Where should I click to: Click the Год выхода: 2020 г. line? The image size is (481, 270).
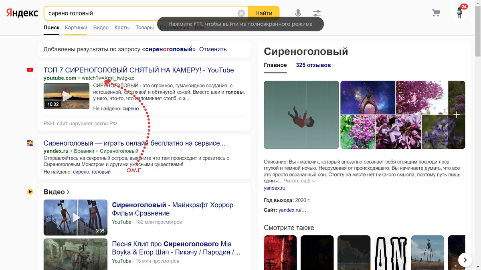(x=287, y=200)
